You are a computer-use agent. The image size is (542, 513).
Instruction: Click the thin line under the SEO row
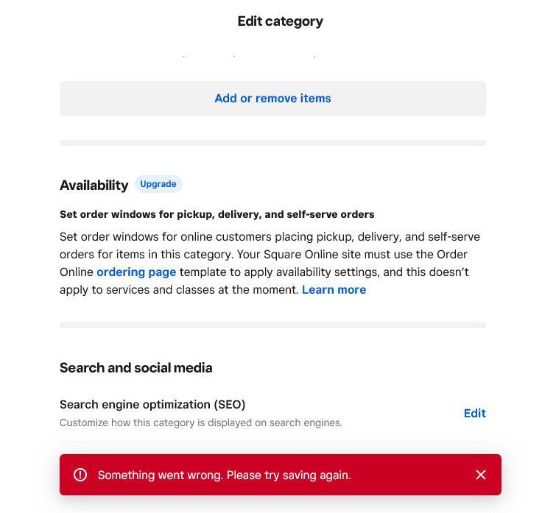coord(272,442)
